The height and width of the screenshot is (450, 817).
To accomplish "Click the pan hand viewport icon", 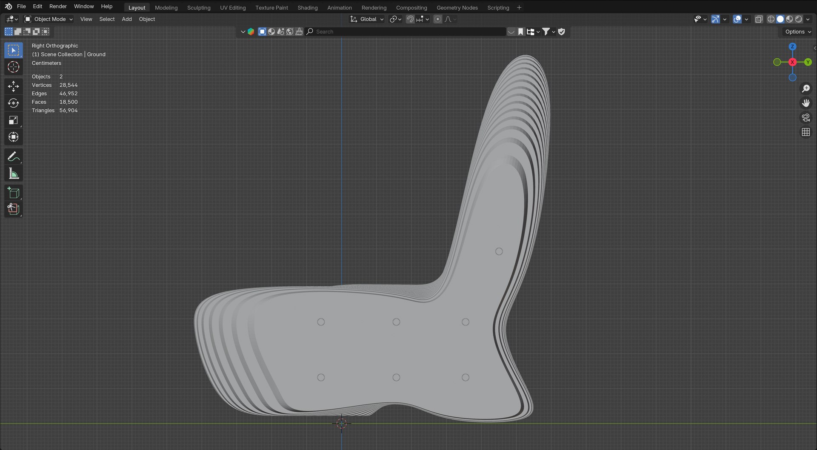I will point(806,103).
